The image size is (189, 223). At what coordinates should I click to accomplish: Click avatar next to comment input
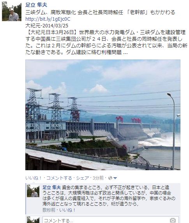pos(33,220)
